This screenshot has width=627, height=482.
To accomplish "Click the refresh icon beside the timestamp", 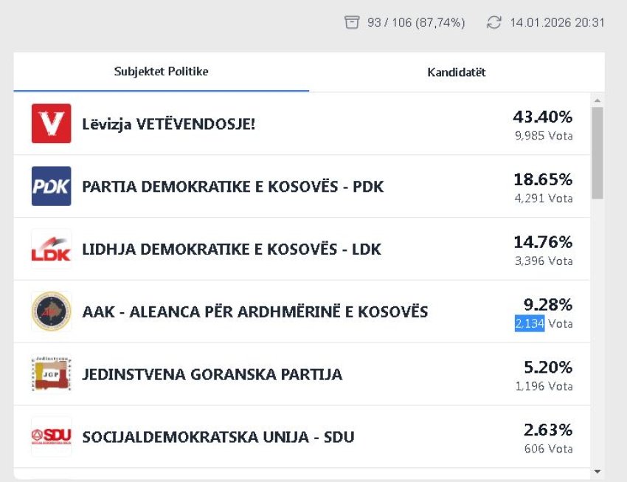I will (x=493, y=23).
